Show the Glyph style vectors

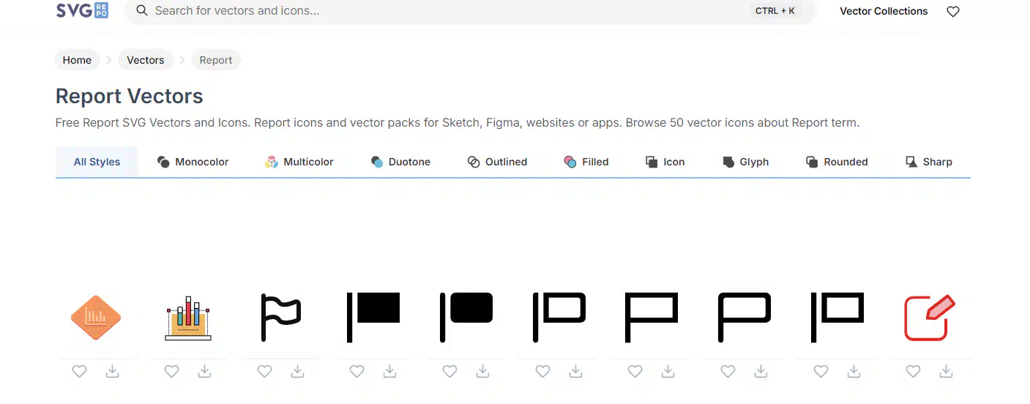pyautogui.click(x=746, y=162)
